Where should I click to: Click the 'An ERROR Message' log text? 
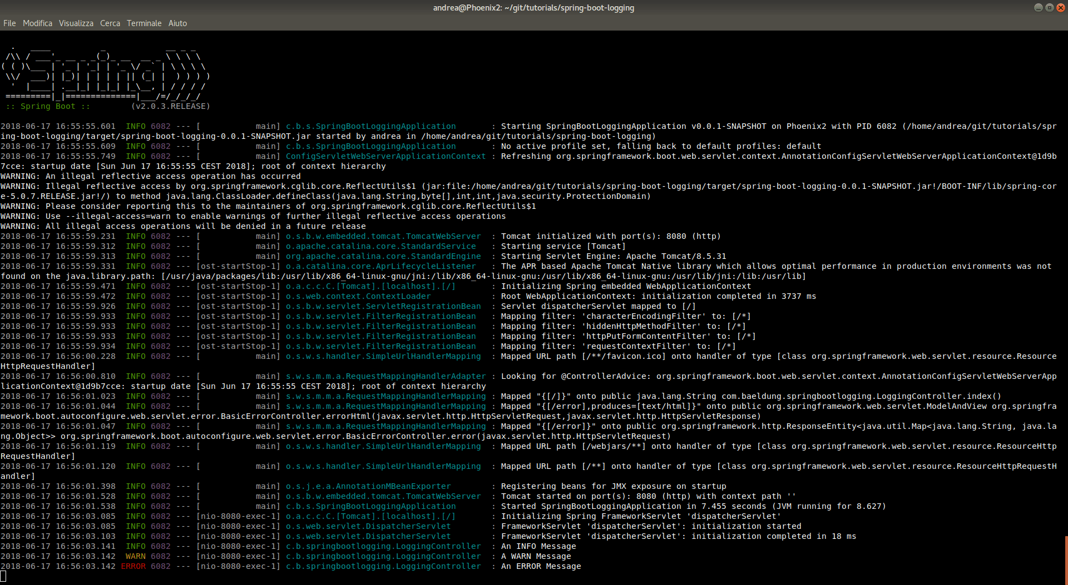click(541, 567)
